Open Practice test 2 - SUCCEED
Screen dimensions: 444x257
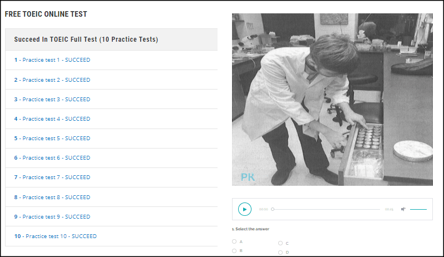pyautogui.click(x=52, y=80)
